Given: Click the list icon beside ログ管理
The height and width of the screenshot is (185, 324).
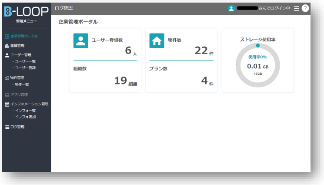Looking at the screenshot, I should point(7,127).
